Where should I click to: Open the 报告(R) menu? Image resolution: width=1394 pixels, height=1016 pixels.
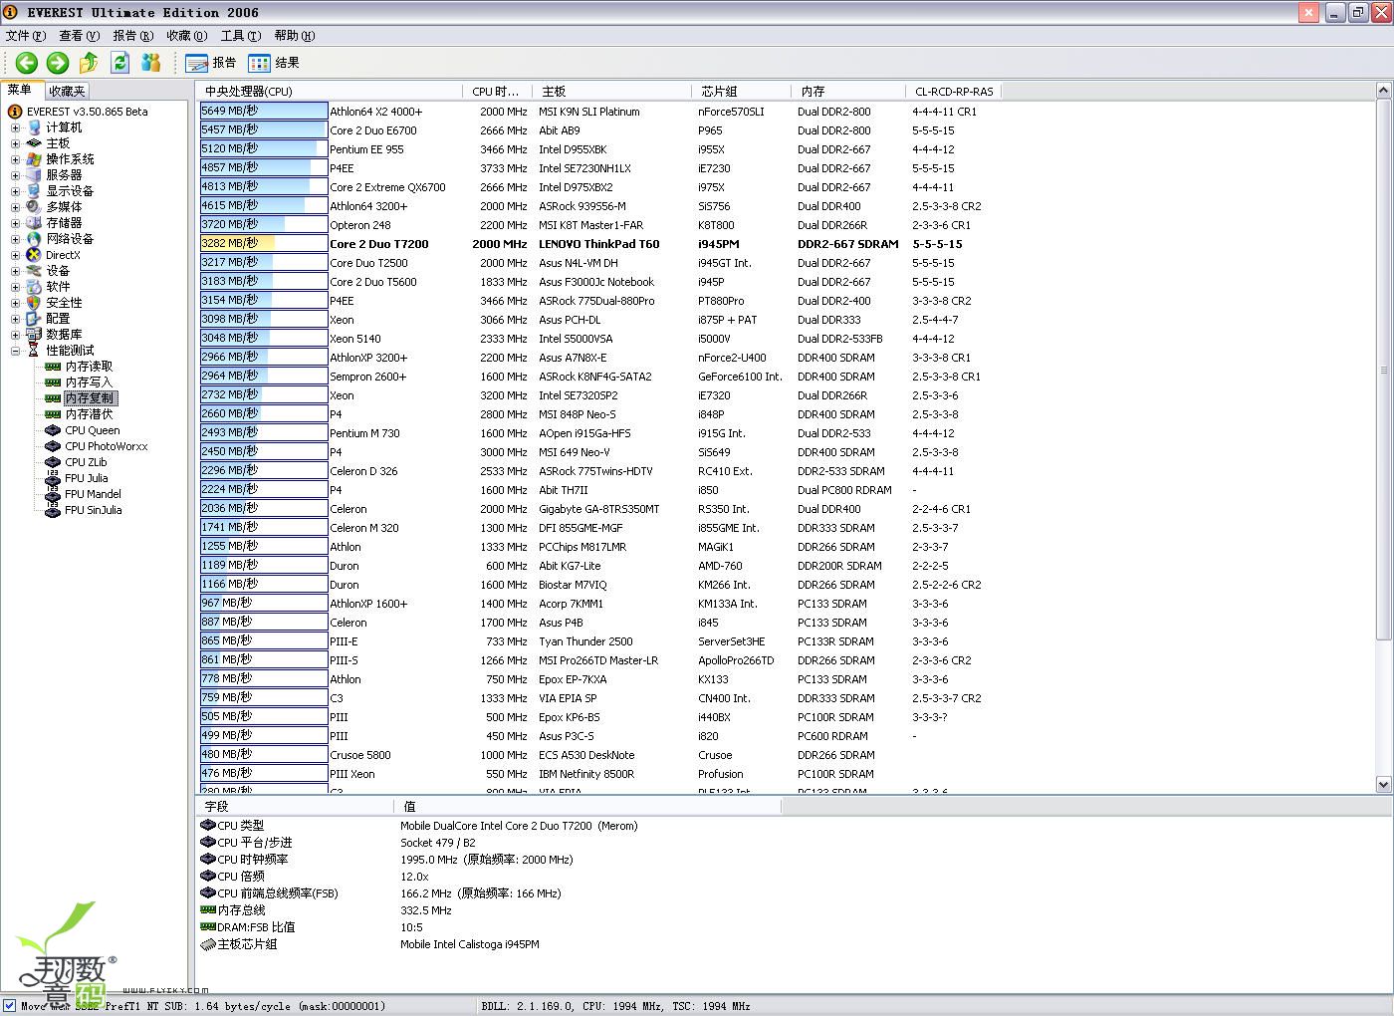pyautogui.click(x=133, y=35)
